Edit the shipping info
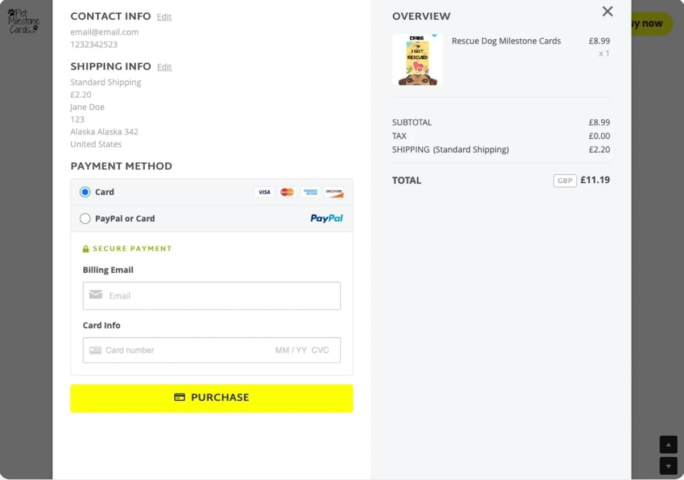The width and height of the screenshot is (684, 480). pyautogui.click(x=164, y=67)
